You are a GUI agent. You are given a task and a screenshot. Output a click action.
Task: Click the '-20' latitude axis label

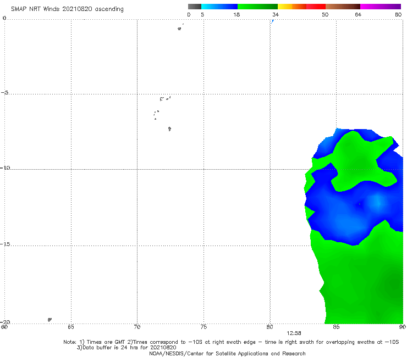(x=5, y=322)
